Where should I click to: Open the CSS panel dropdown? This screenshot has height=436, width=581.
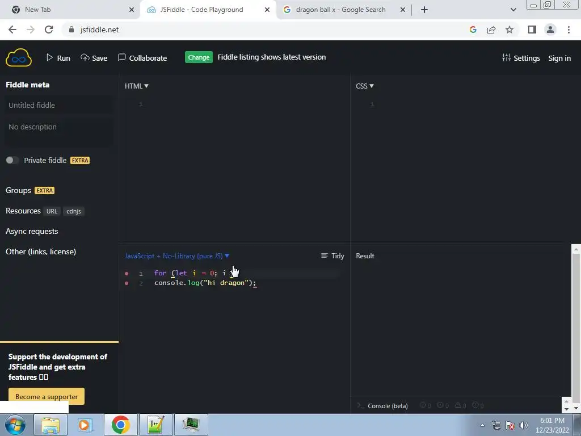coord(365,86)
